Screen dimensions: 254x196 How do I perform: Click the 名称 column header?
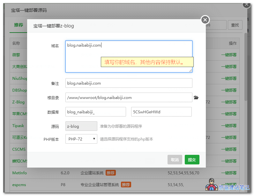tap(16, 43)
